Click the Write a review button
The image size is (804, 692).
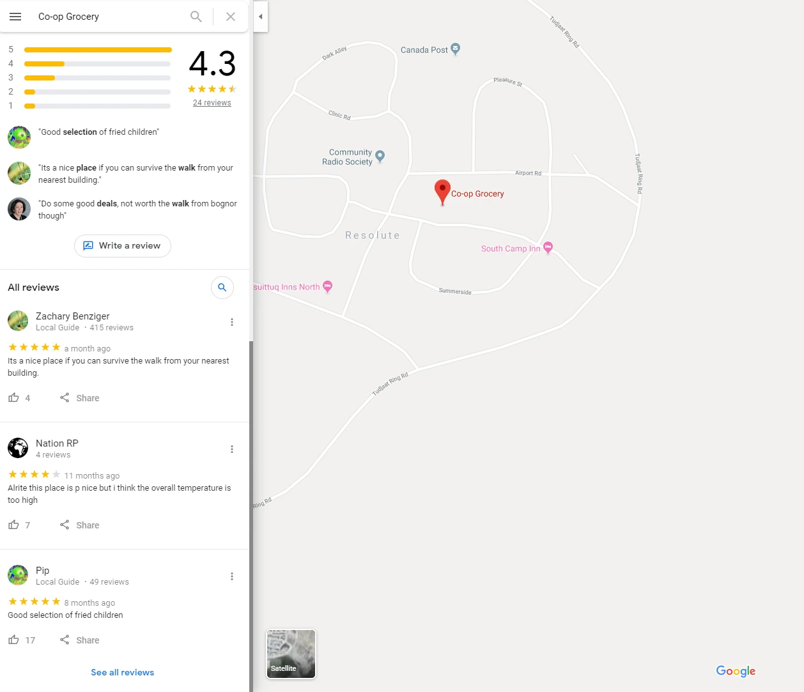[123, 246]
